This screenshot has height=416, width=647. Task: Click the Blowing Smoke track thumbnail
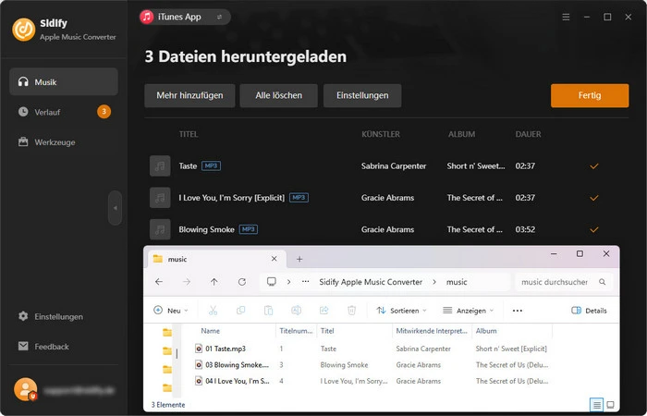(160, 229)
